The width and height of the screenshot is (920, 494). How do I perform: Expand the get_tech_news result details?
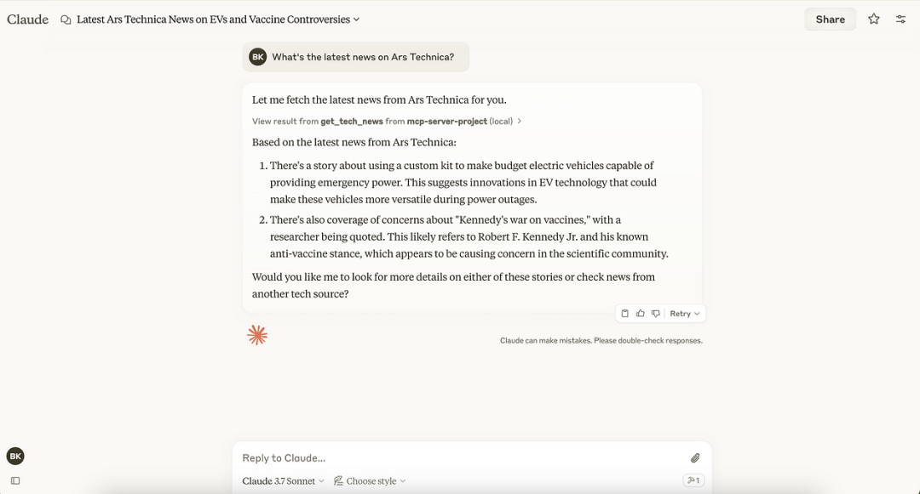pos(387,121)
